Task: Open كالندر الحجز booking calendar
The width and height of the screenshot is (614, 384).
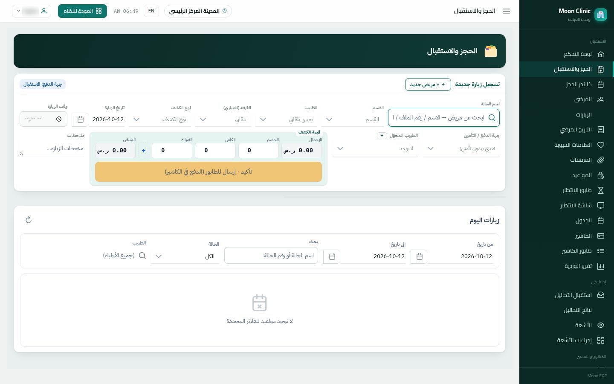Action: (x=566, y=84)
